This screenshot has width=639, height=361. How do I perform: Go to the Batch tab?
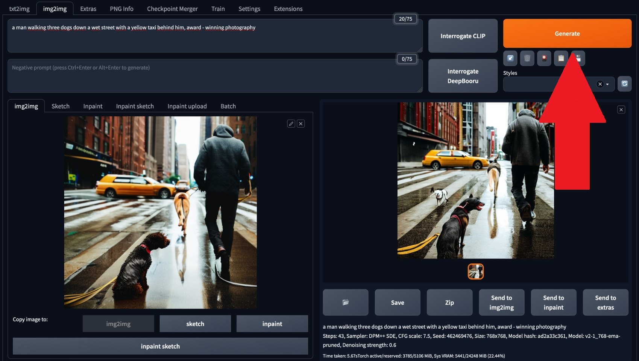click(228, 106)
